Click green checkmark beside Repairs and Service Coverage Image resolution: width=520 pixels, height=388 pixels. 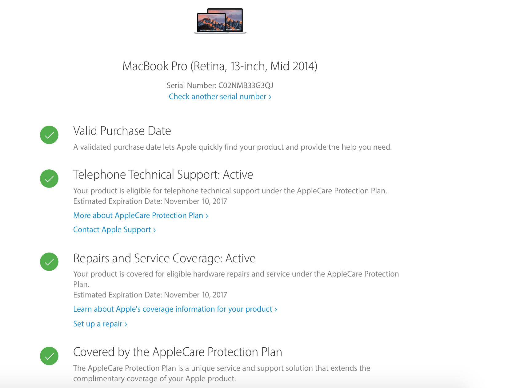pyautogui.click(x=49, y=262)
